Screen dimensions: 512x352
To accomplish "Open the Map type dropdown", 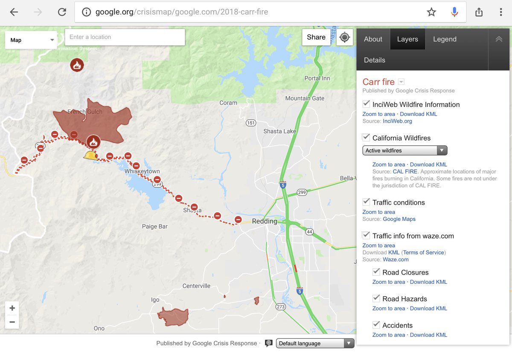I will coord(31,40).
